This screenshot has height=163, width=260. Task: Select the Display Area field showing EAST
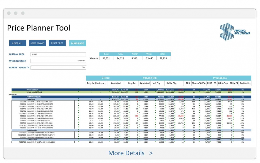point(58,54)
